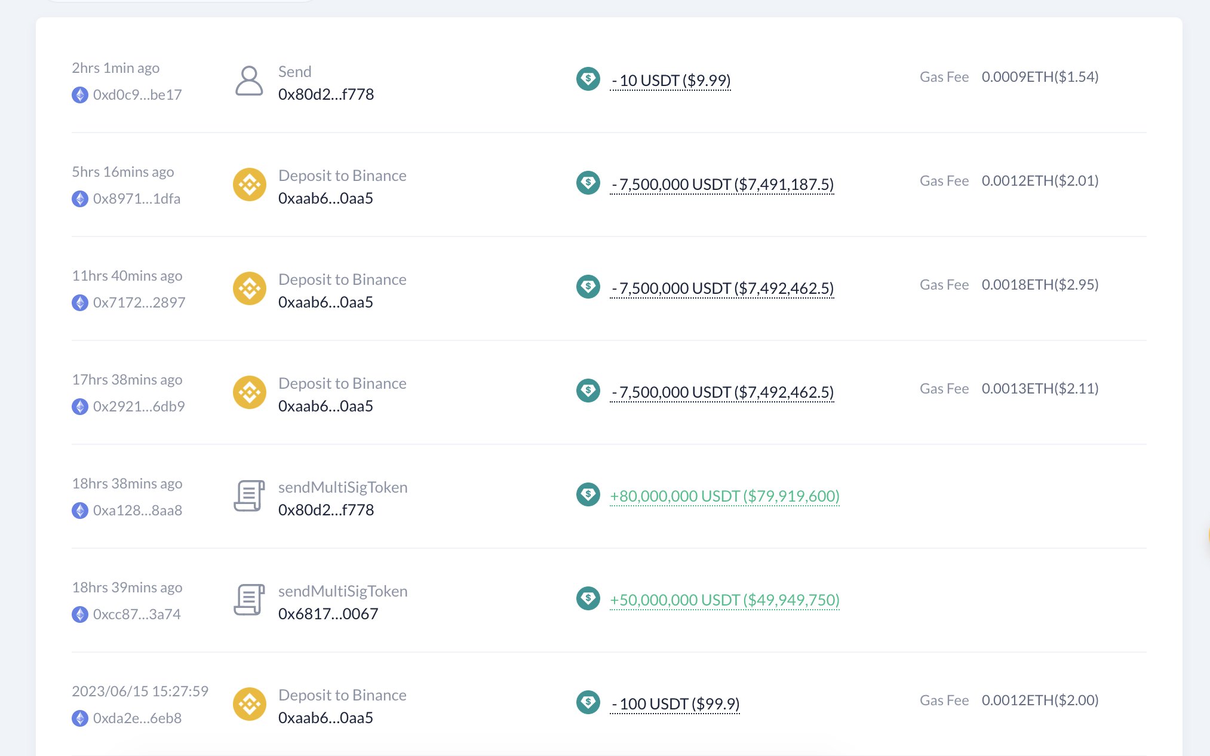Click USDT token icon next to +80,000,000 USDT
1210x756 pixels.
coord(588,494)
